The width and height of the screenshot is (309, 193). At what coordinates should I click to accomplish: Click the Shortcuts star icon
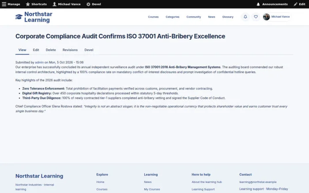point(28,4)
